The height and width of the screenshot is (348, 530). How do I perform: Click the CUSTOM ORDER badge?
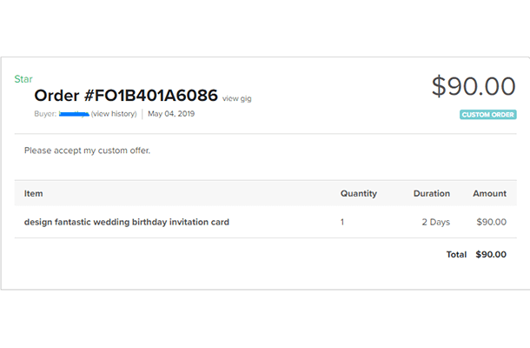(x=488, y=114)
